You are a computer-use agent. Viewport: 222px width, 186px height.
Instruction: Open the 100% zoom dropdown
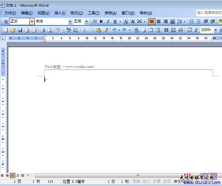click(216, 30)
